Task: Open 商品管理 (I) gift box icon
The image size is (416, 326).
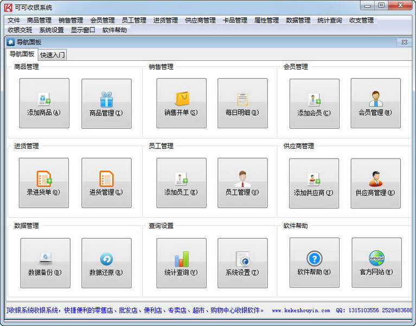Action: (106, 104)
